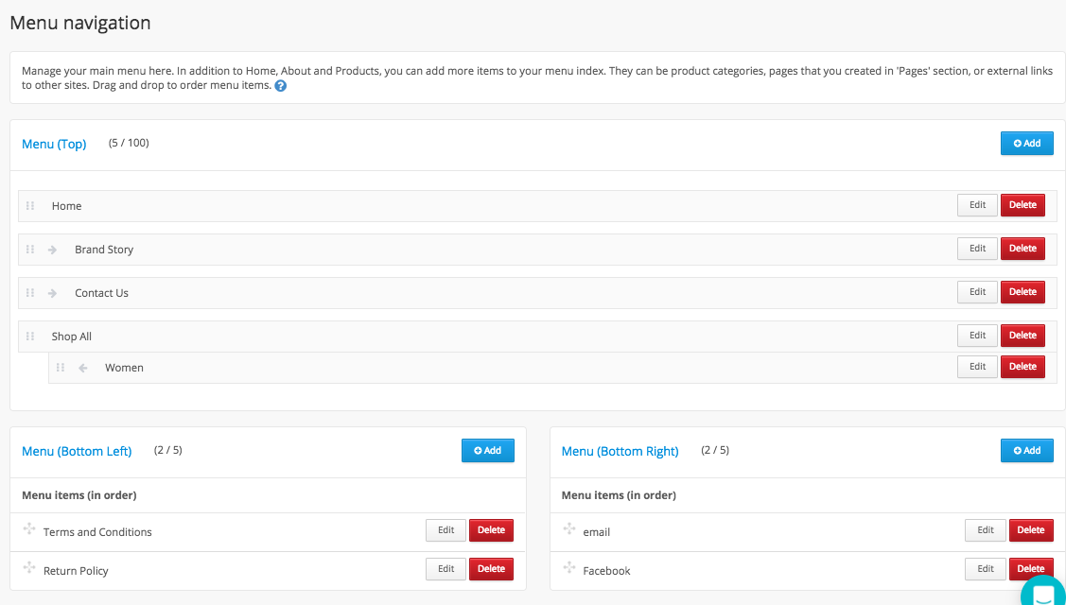Edit the Women submenu item
The image size is (1066, 605).
[977, 367]
